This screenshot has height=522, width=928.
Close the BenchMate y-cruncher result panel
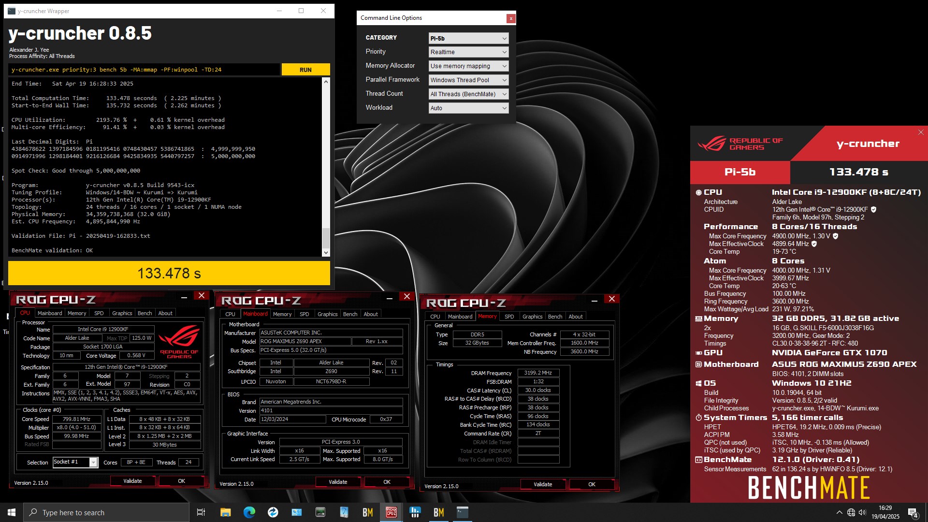pos(921,132)
